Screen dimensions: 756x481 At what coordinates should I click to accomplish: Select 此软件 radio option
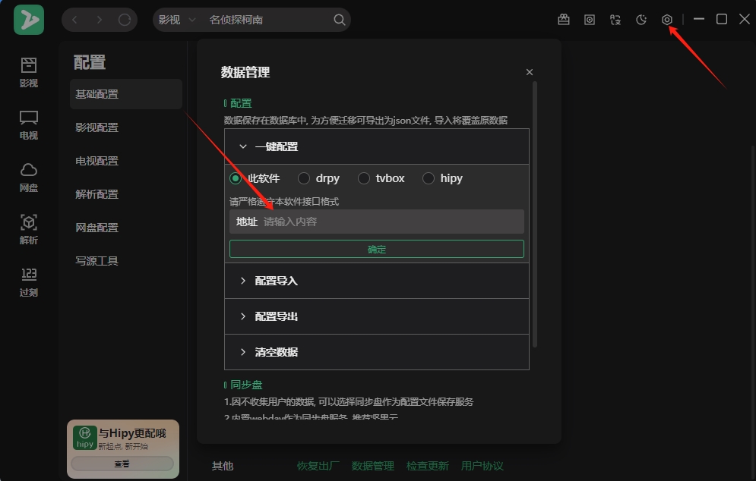(255, 178)
